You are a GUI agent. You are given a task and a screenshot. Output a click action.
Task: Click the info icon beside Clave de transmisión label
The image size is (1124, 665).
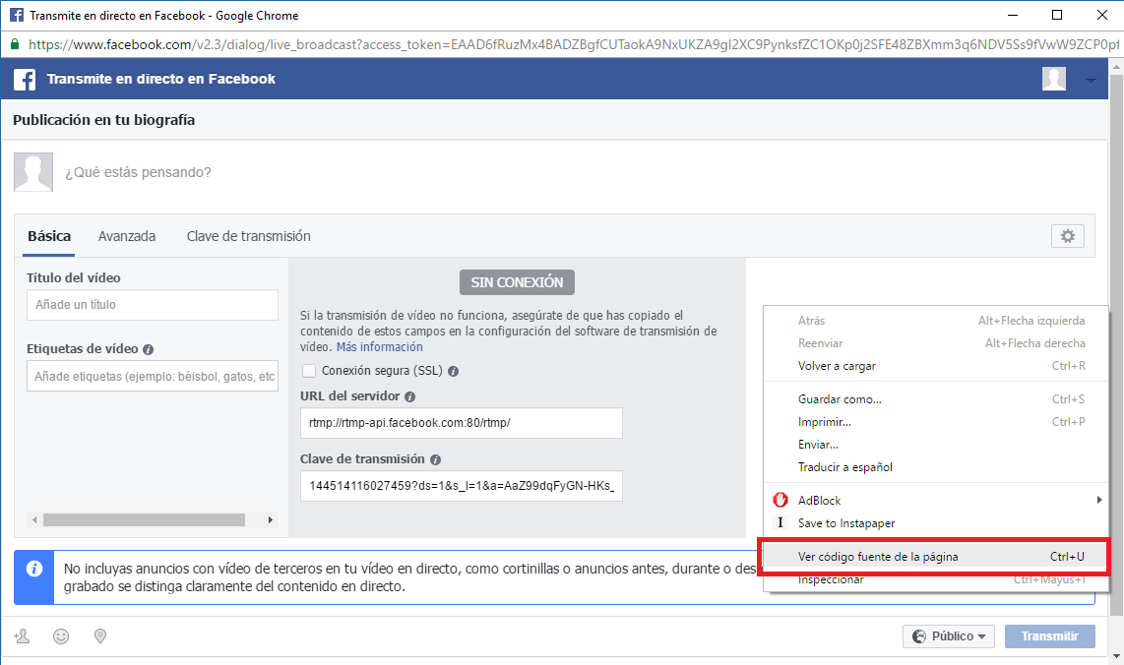435,460
